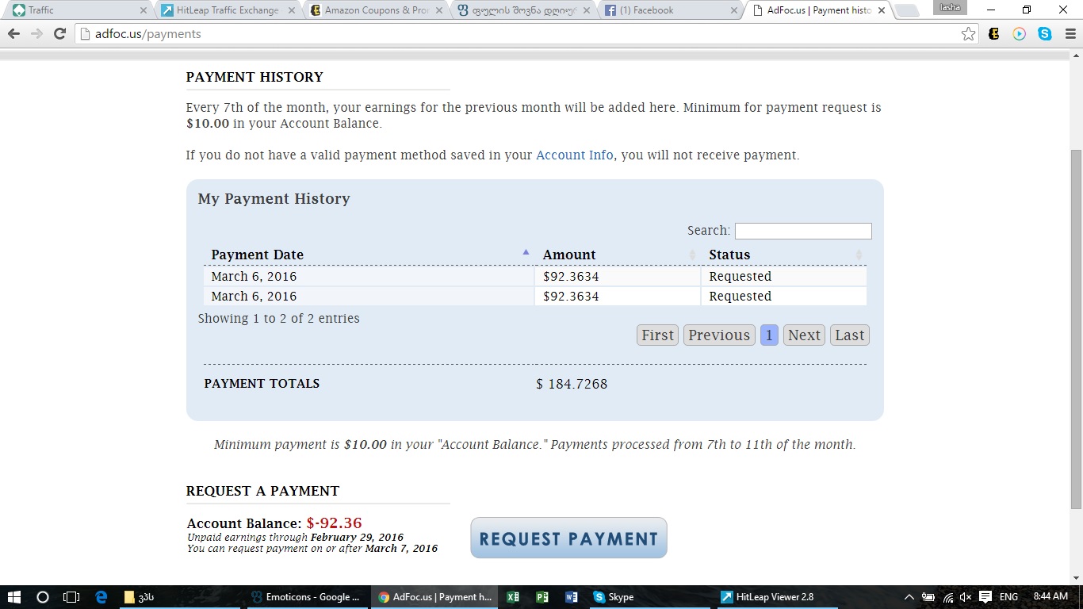Screen dimensions: 1083x609
Task: Click 'Showing 1 to 2 of 2 entries'
Action: coord(279,318)
